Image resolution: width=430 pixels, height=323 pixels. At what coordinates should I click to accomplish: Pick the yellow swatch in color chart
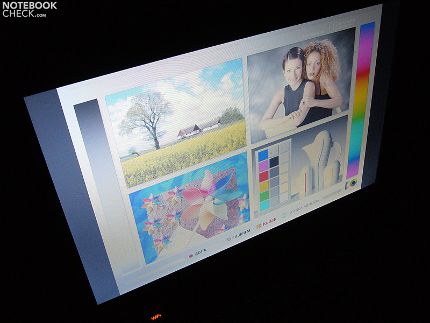264,187
